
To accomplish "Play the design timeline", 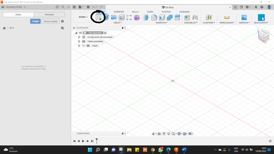I will coord(83,141).
